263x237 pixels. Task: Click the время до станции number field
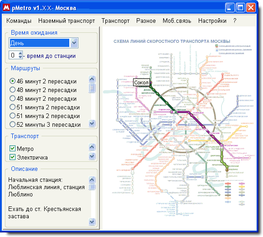click(14, 55)
